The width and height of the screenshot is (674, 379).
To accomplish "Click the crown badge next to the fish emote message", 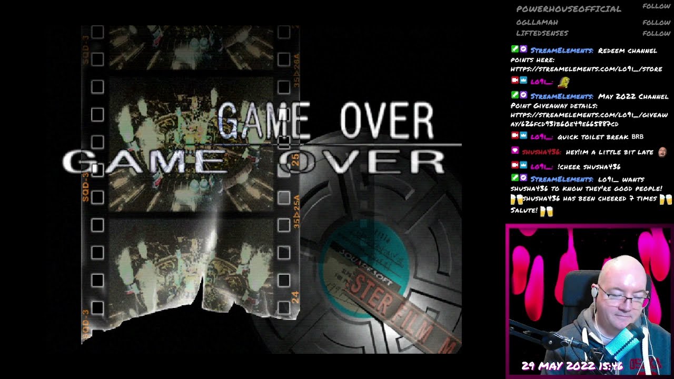I will tap(523, 81).
